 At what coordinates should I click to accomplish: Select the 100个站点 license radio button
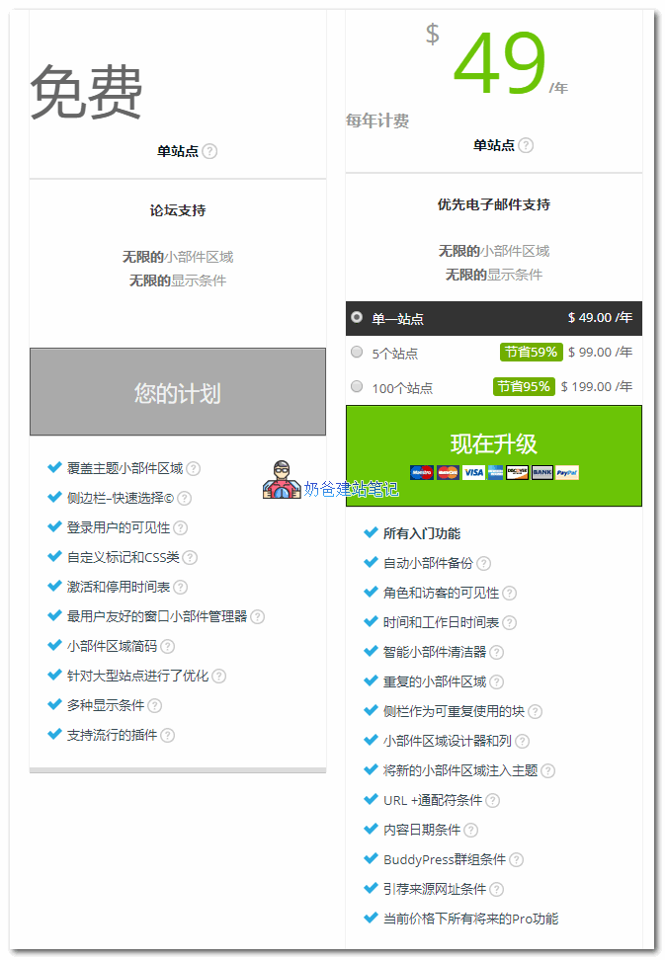tap(357, 386)
